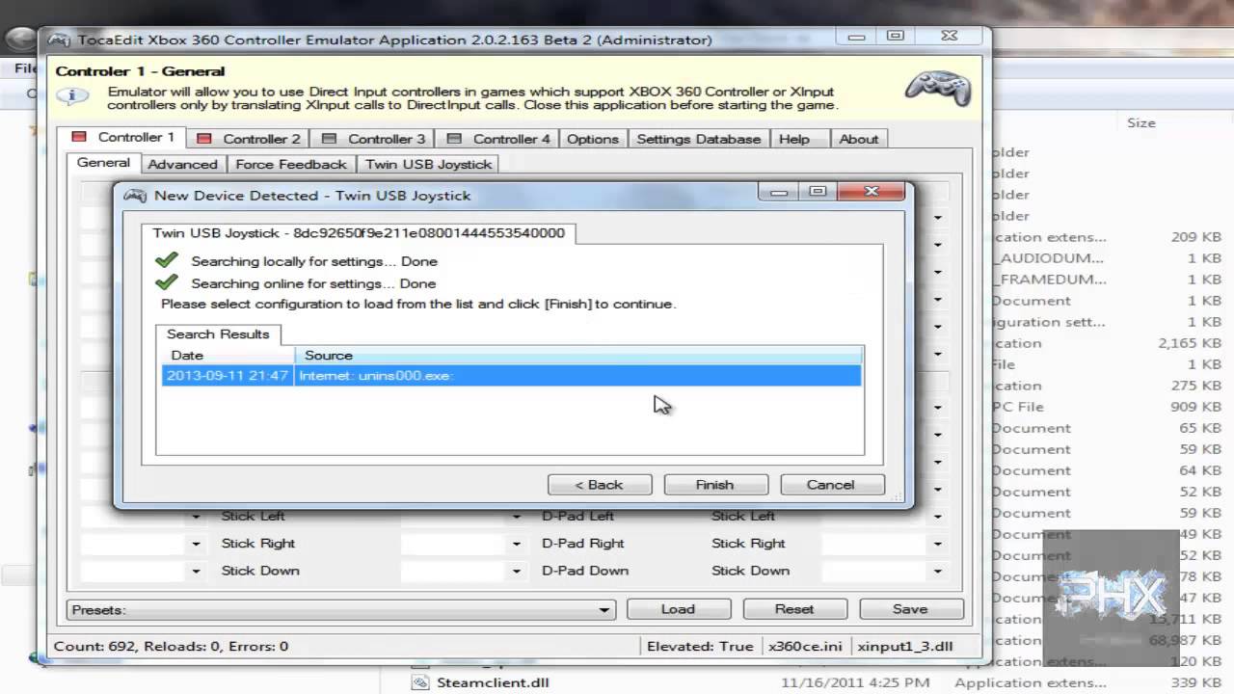Click the green check next to Searching online
Screen dimensions: 1234x694
pyautogui.click(x=167, y=282)
